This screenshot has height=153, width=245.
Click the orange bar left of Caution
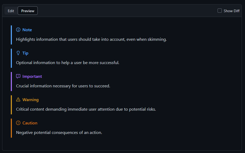pyautogui.click(x=11, y=128)
